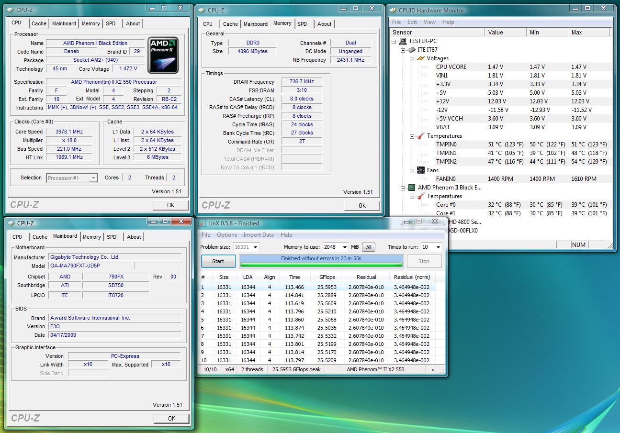Select LinX result row with time 113.860
This screenshot has height=433, width=620.
coord(317,320)
